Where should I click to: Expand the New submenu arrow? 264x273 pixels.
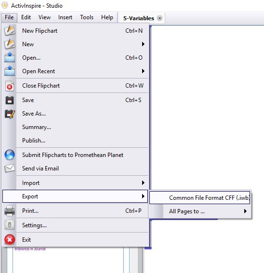(143, 44)
